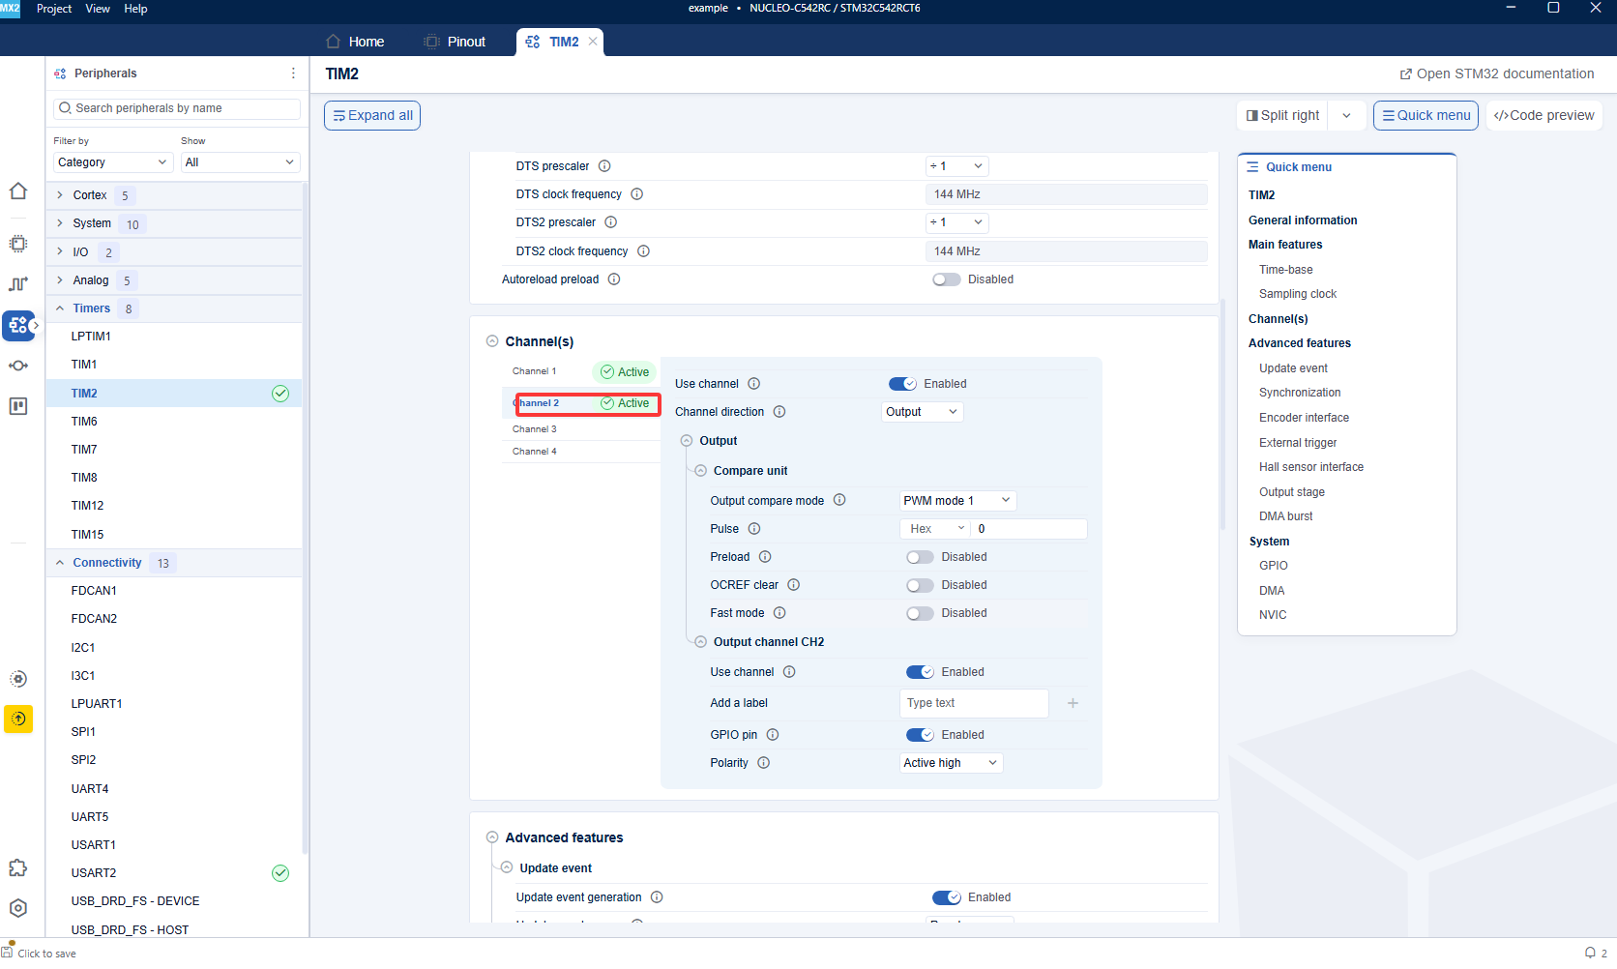The image size is (1617, 969).
Task: Toggle the Preload switch
Action: pyautogui.click(x=920, y=557)
